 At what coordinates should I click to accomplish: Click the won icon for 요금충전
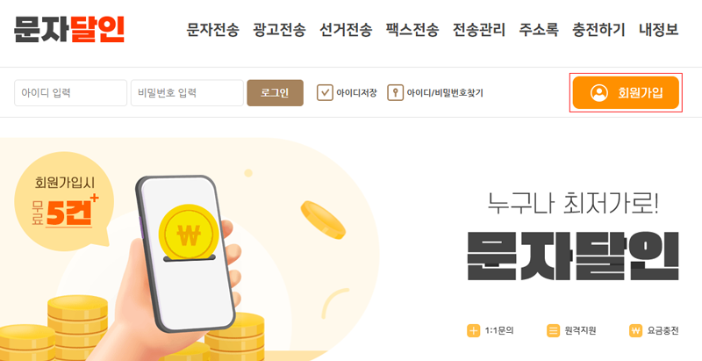coord(635,331)
